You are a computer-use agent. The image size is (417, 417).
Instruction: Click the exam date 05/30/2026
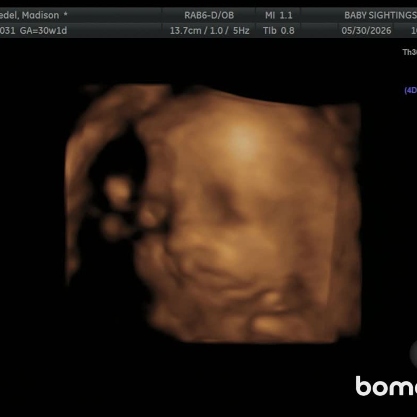point(366,31)
